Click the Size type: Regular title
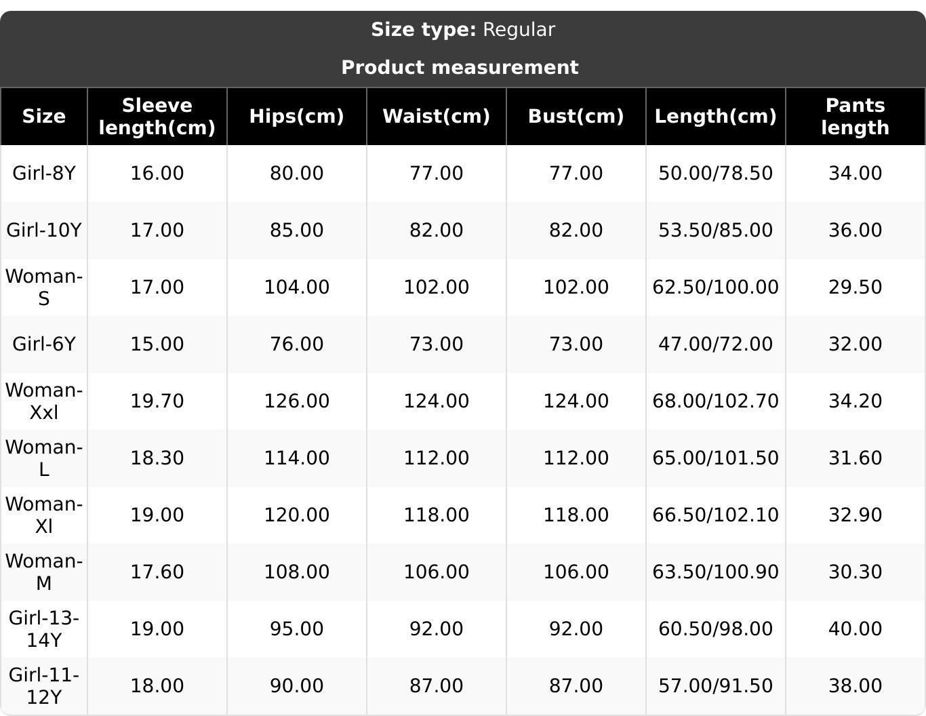Viewport: 926px width, 716px height. (x=463, y=30)
